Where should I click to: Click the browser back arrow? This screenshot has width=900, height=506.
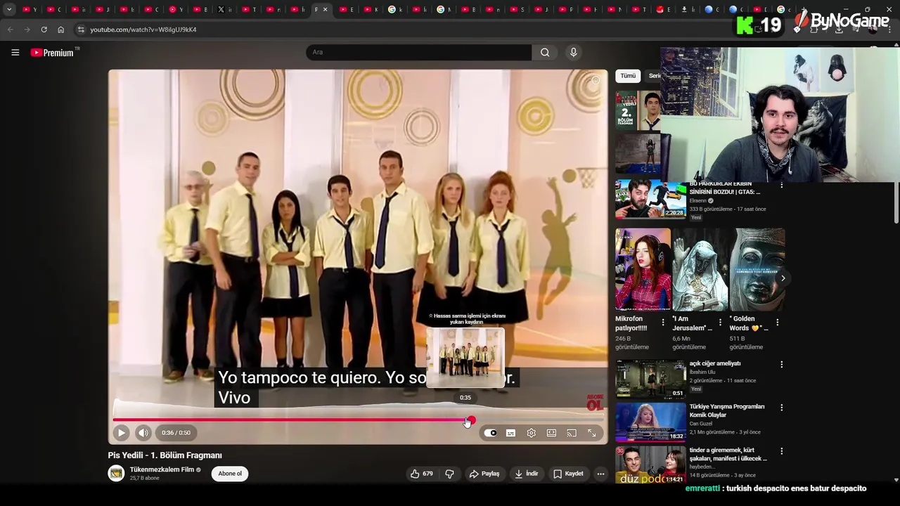pyautogui.click(x=10, y=30)
